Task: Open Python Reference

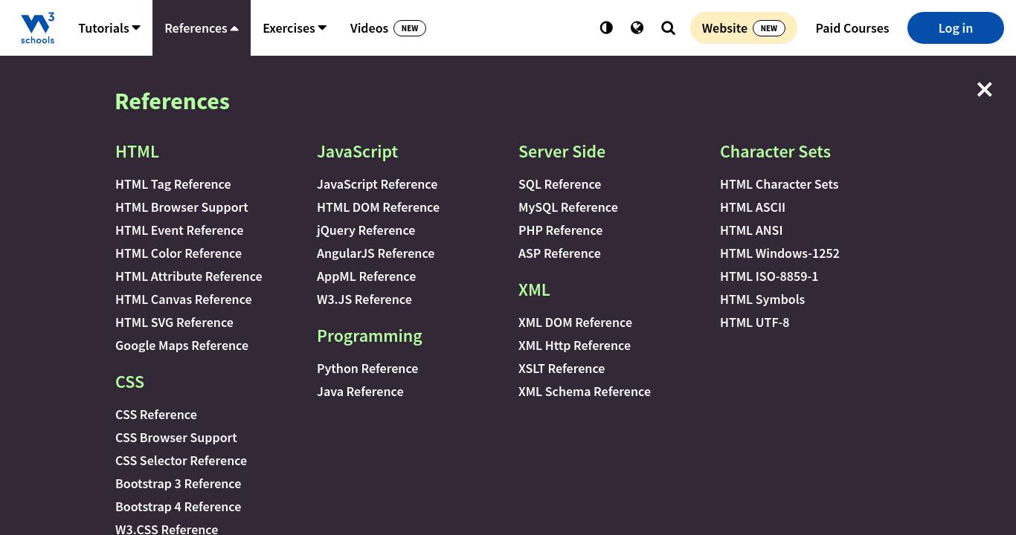Action: click(367, 369)
